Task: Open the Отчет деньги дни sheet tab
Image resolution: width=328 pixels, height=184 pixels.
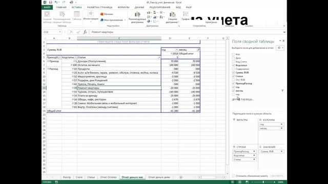Action: click(x=159, y=177)
